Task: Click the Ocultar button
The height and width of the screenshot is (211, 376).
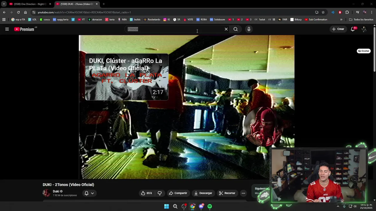Action: click(x=364, y=51)
